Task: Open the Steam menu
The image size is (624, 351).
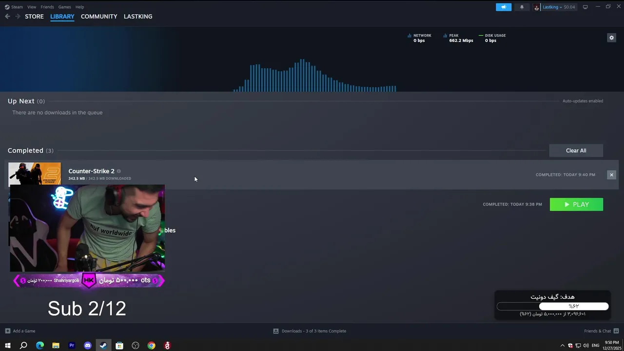Action: pos(14,7)
